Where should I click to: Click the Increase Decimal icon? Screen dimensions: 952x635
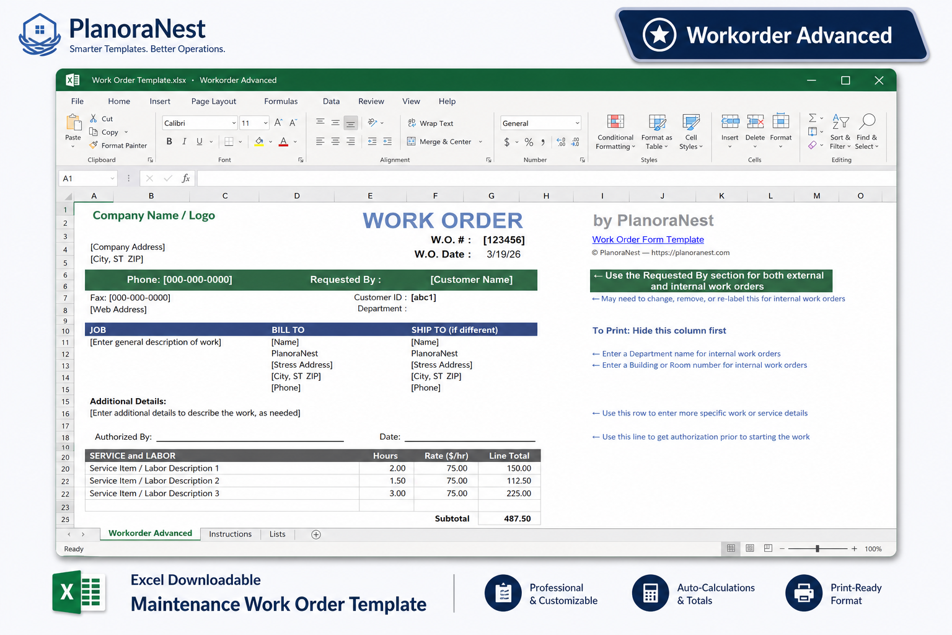pyautogui.click(x=561, y=142)
